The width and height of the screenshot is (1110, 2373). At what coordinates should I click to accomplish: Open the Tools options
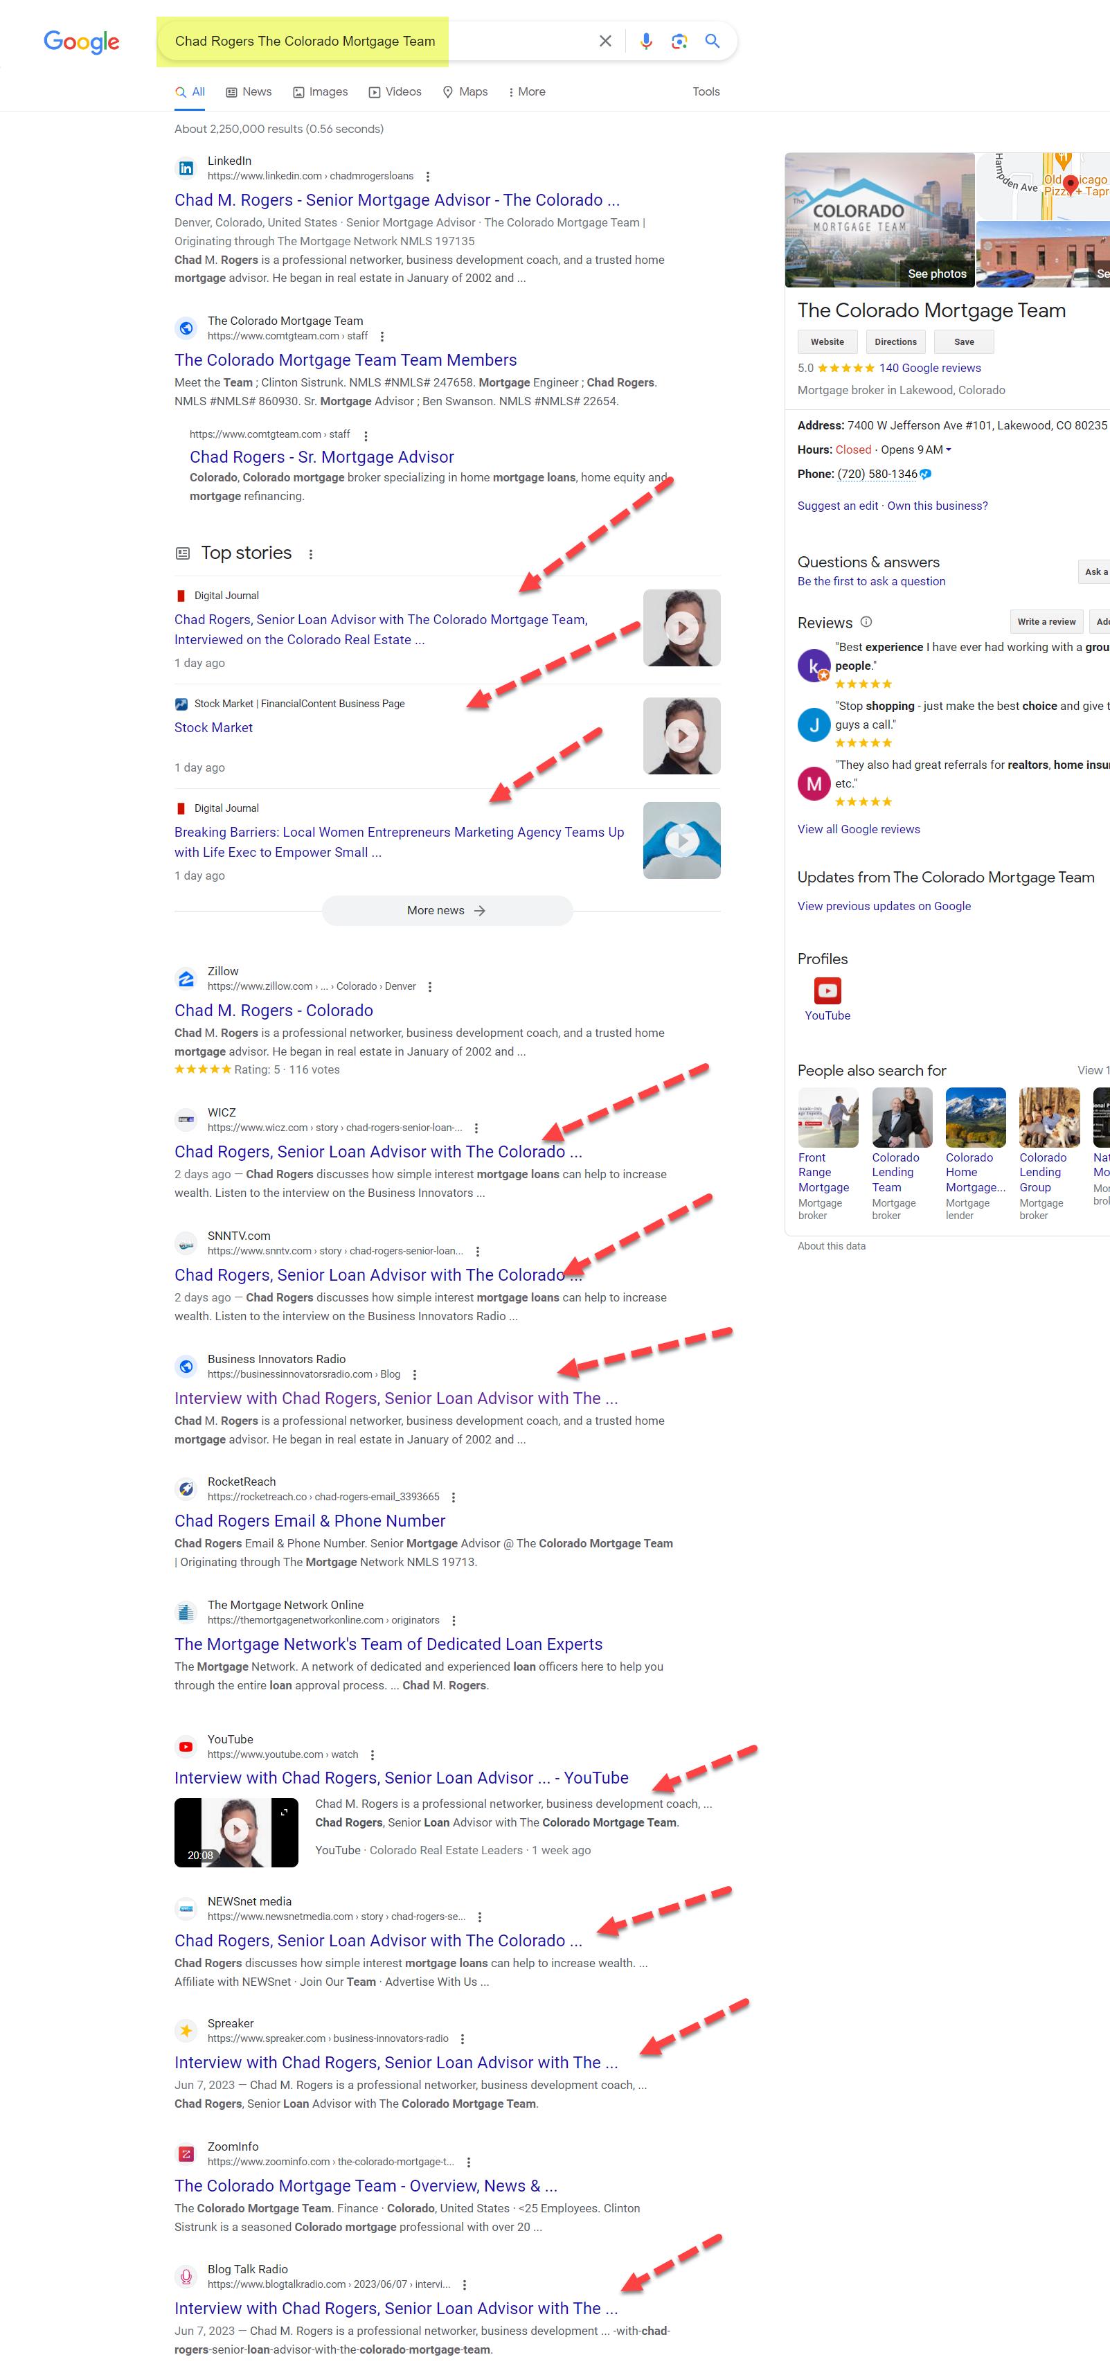pos(706,92)
